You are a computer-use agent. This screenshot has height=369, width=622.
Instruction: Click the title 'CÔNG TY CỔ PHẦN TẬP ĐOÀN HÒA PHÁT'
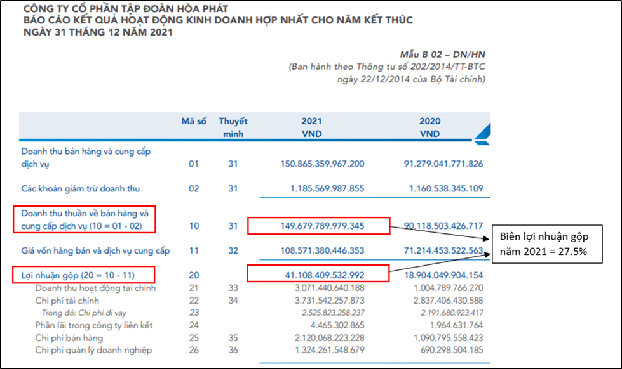click(126, 8)
